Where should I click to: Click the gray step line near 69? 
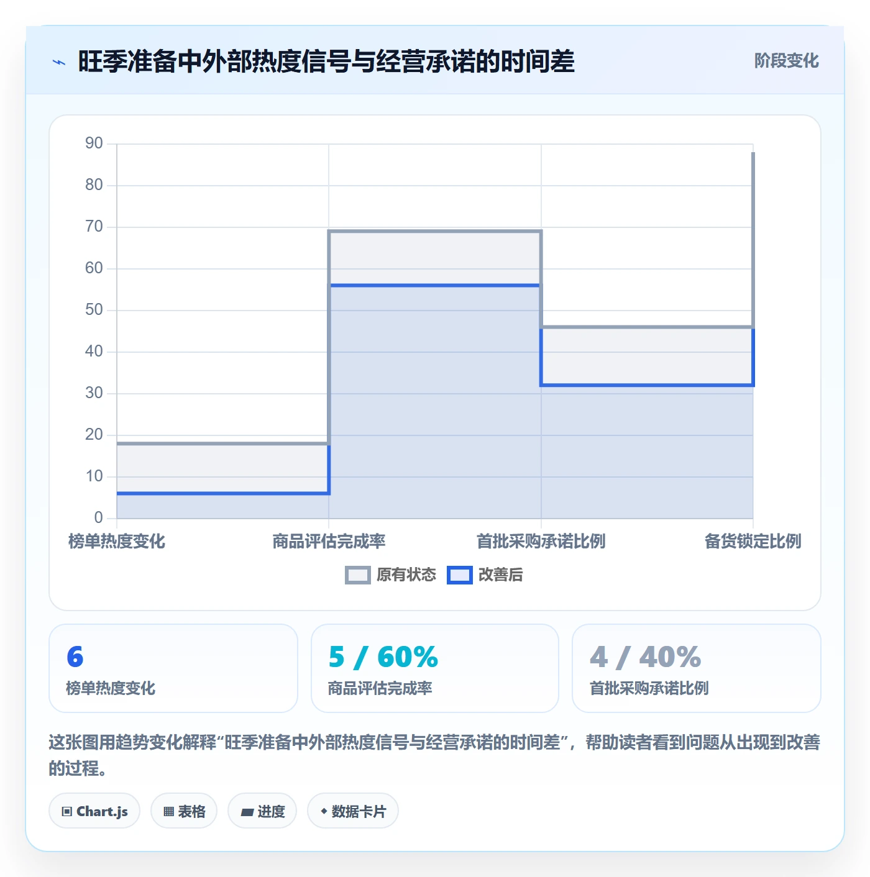pyautogui.click(x=435, y=232)
